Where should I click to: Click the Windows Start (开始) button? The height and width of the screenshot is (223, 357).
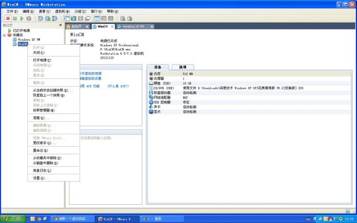click(14, 219)
